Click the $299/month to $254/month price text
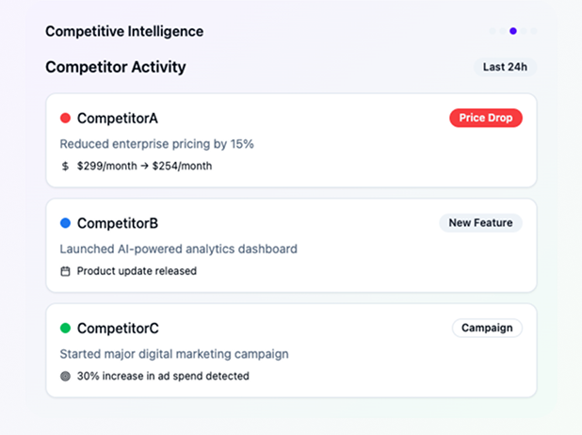This screenshot has height=435, width=582. (144, 166)
